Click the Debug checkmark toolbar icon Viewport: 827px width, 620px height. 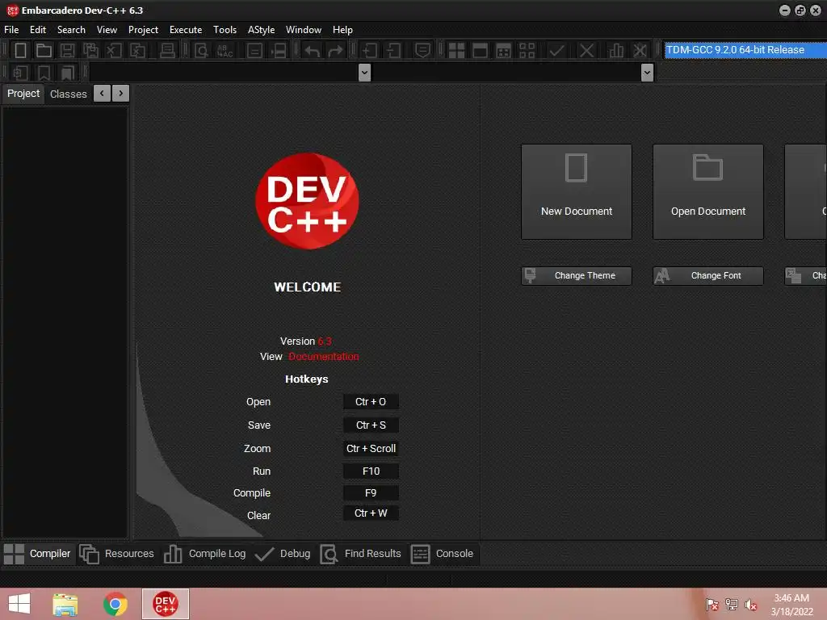point(556,51)
